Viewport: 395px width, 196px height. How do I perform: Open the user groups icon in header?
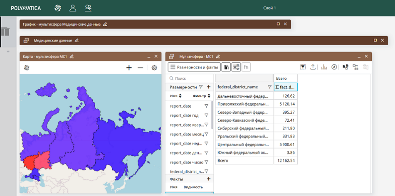click(88, 8)
